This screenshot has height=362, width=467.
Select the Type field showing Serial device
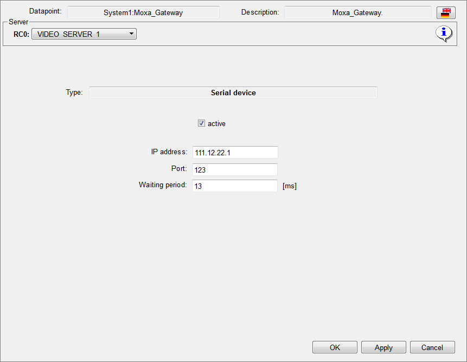tap(233, 93)
